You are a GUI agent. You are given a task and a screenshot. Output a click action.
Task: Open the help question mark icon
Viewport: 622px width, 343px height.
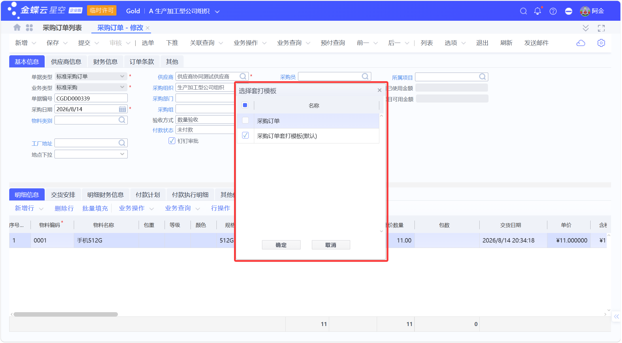553,11
